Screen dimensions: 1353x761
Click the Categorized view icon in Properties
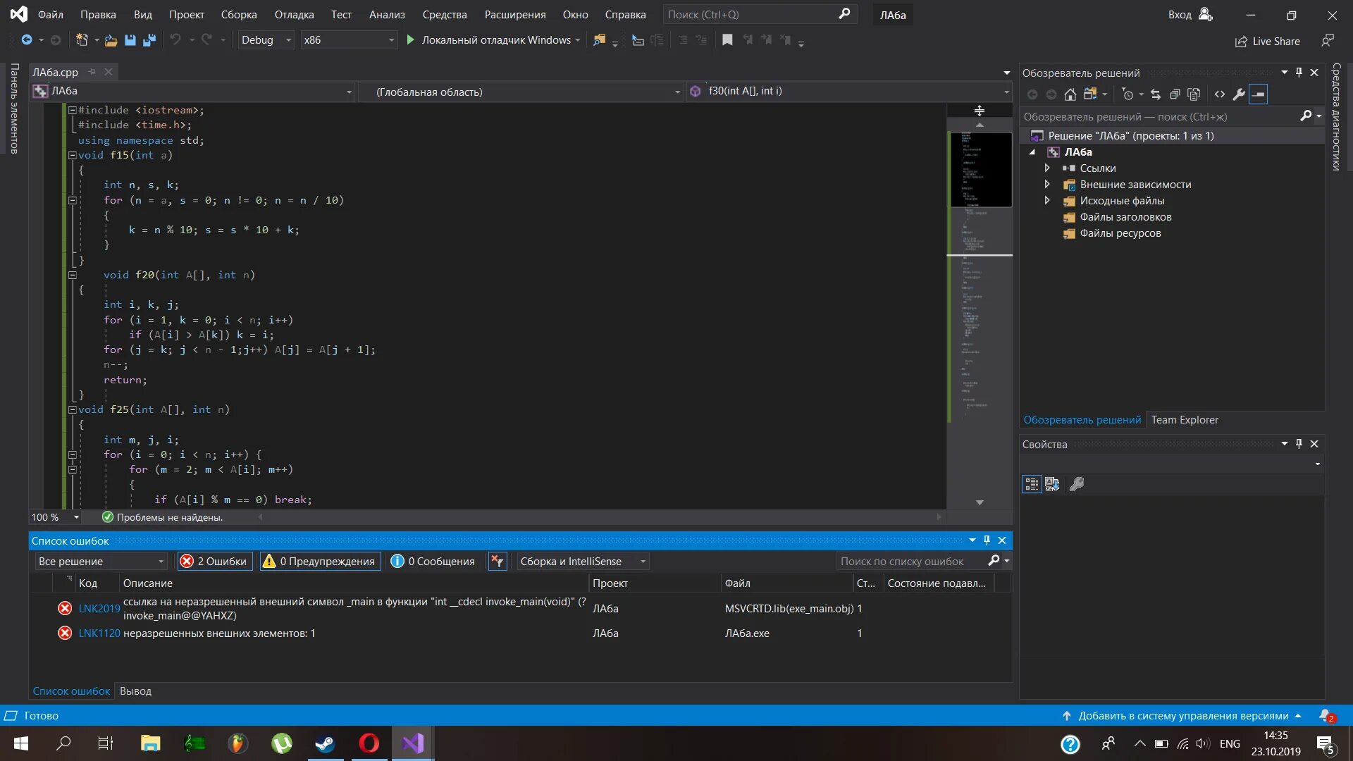1032,484
